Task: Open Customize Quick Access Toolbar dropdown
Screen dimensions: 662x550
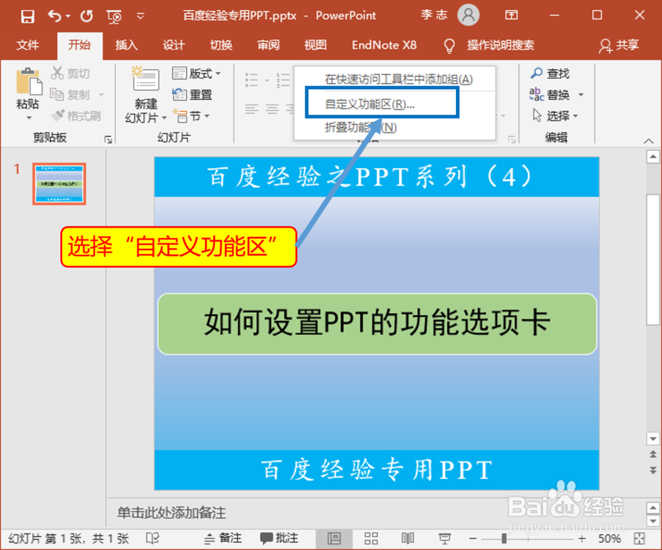Action: (140, 17)
